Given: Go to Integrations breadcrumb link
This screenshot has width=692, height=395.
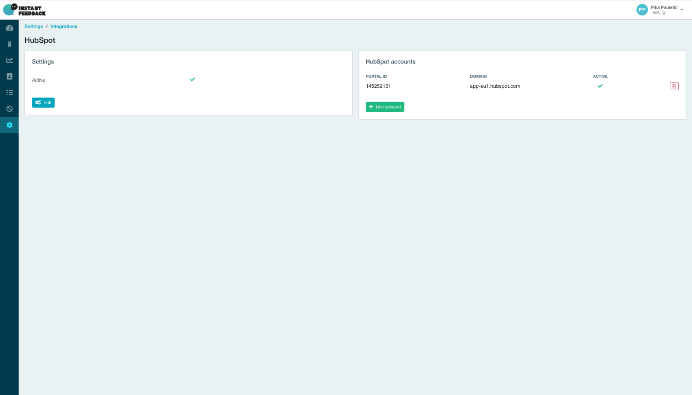Looking at the screenshot, I should coord(64,26).
